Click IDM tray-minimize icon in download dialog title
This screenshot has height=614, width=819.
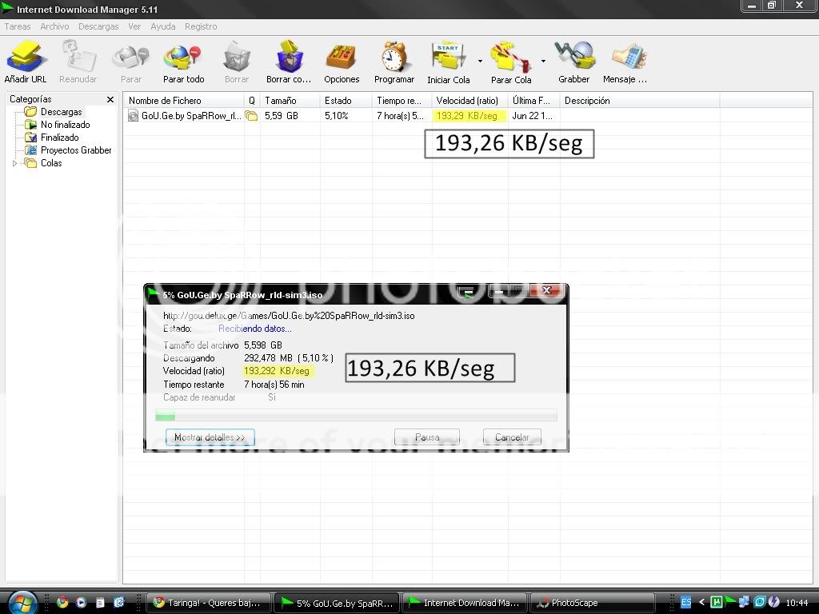click(468, 292)
